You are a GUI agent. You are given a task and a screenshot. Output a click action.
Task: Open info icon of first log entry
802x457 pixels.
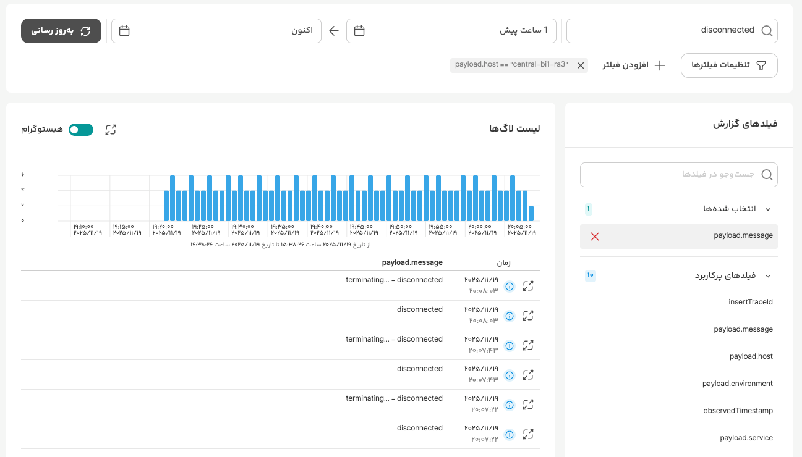click(x=510, y=287)
